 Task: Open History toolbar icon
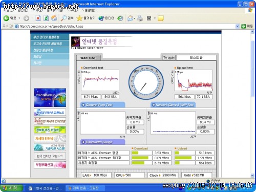click(120, 18)
